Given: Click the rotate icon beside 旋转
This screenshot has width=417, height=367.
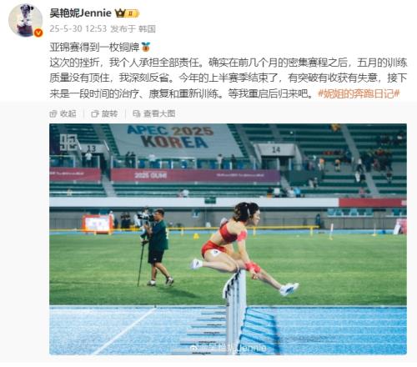Looking at the screenshot, I should (95, 113).
